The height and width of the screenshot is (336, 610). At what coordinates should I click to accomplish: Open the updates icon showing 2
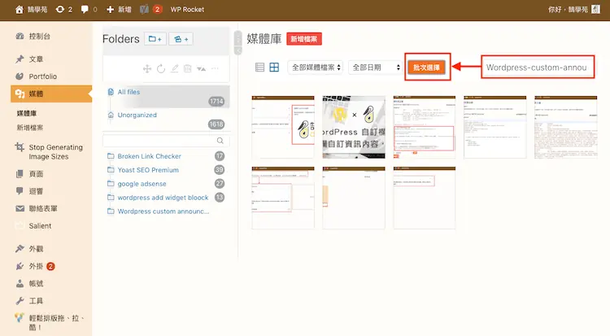[63, 9]
